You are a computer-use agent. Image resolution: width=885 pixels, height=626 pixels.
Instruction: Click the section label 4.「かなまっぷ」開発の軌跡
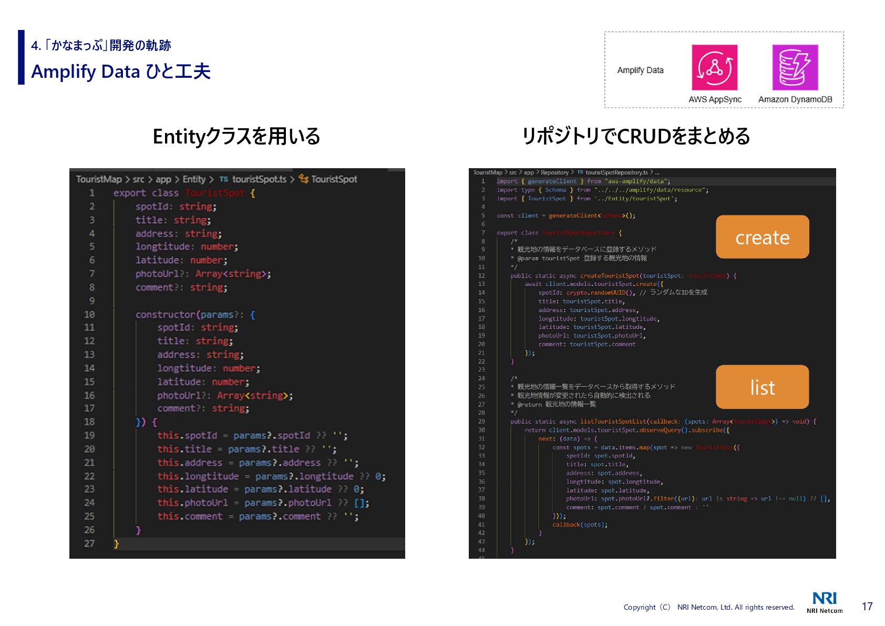[x=101, y=45]
